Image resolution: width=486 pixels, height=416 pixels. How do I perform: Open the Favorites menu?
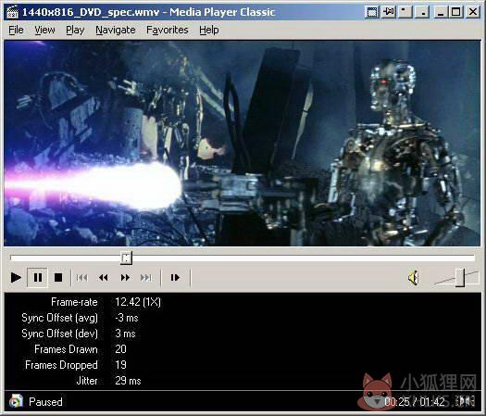pyautogui.click(x=167, y=30)
